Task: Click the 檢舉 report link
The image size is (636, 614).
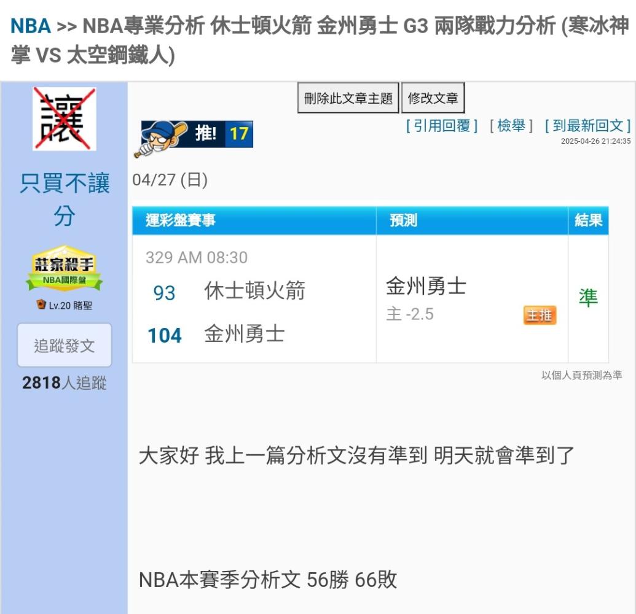Action: 511,126
